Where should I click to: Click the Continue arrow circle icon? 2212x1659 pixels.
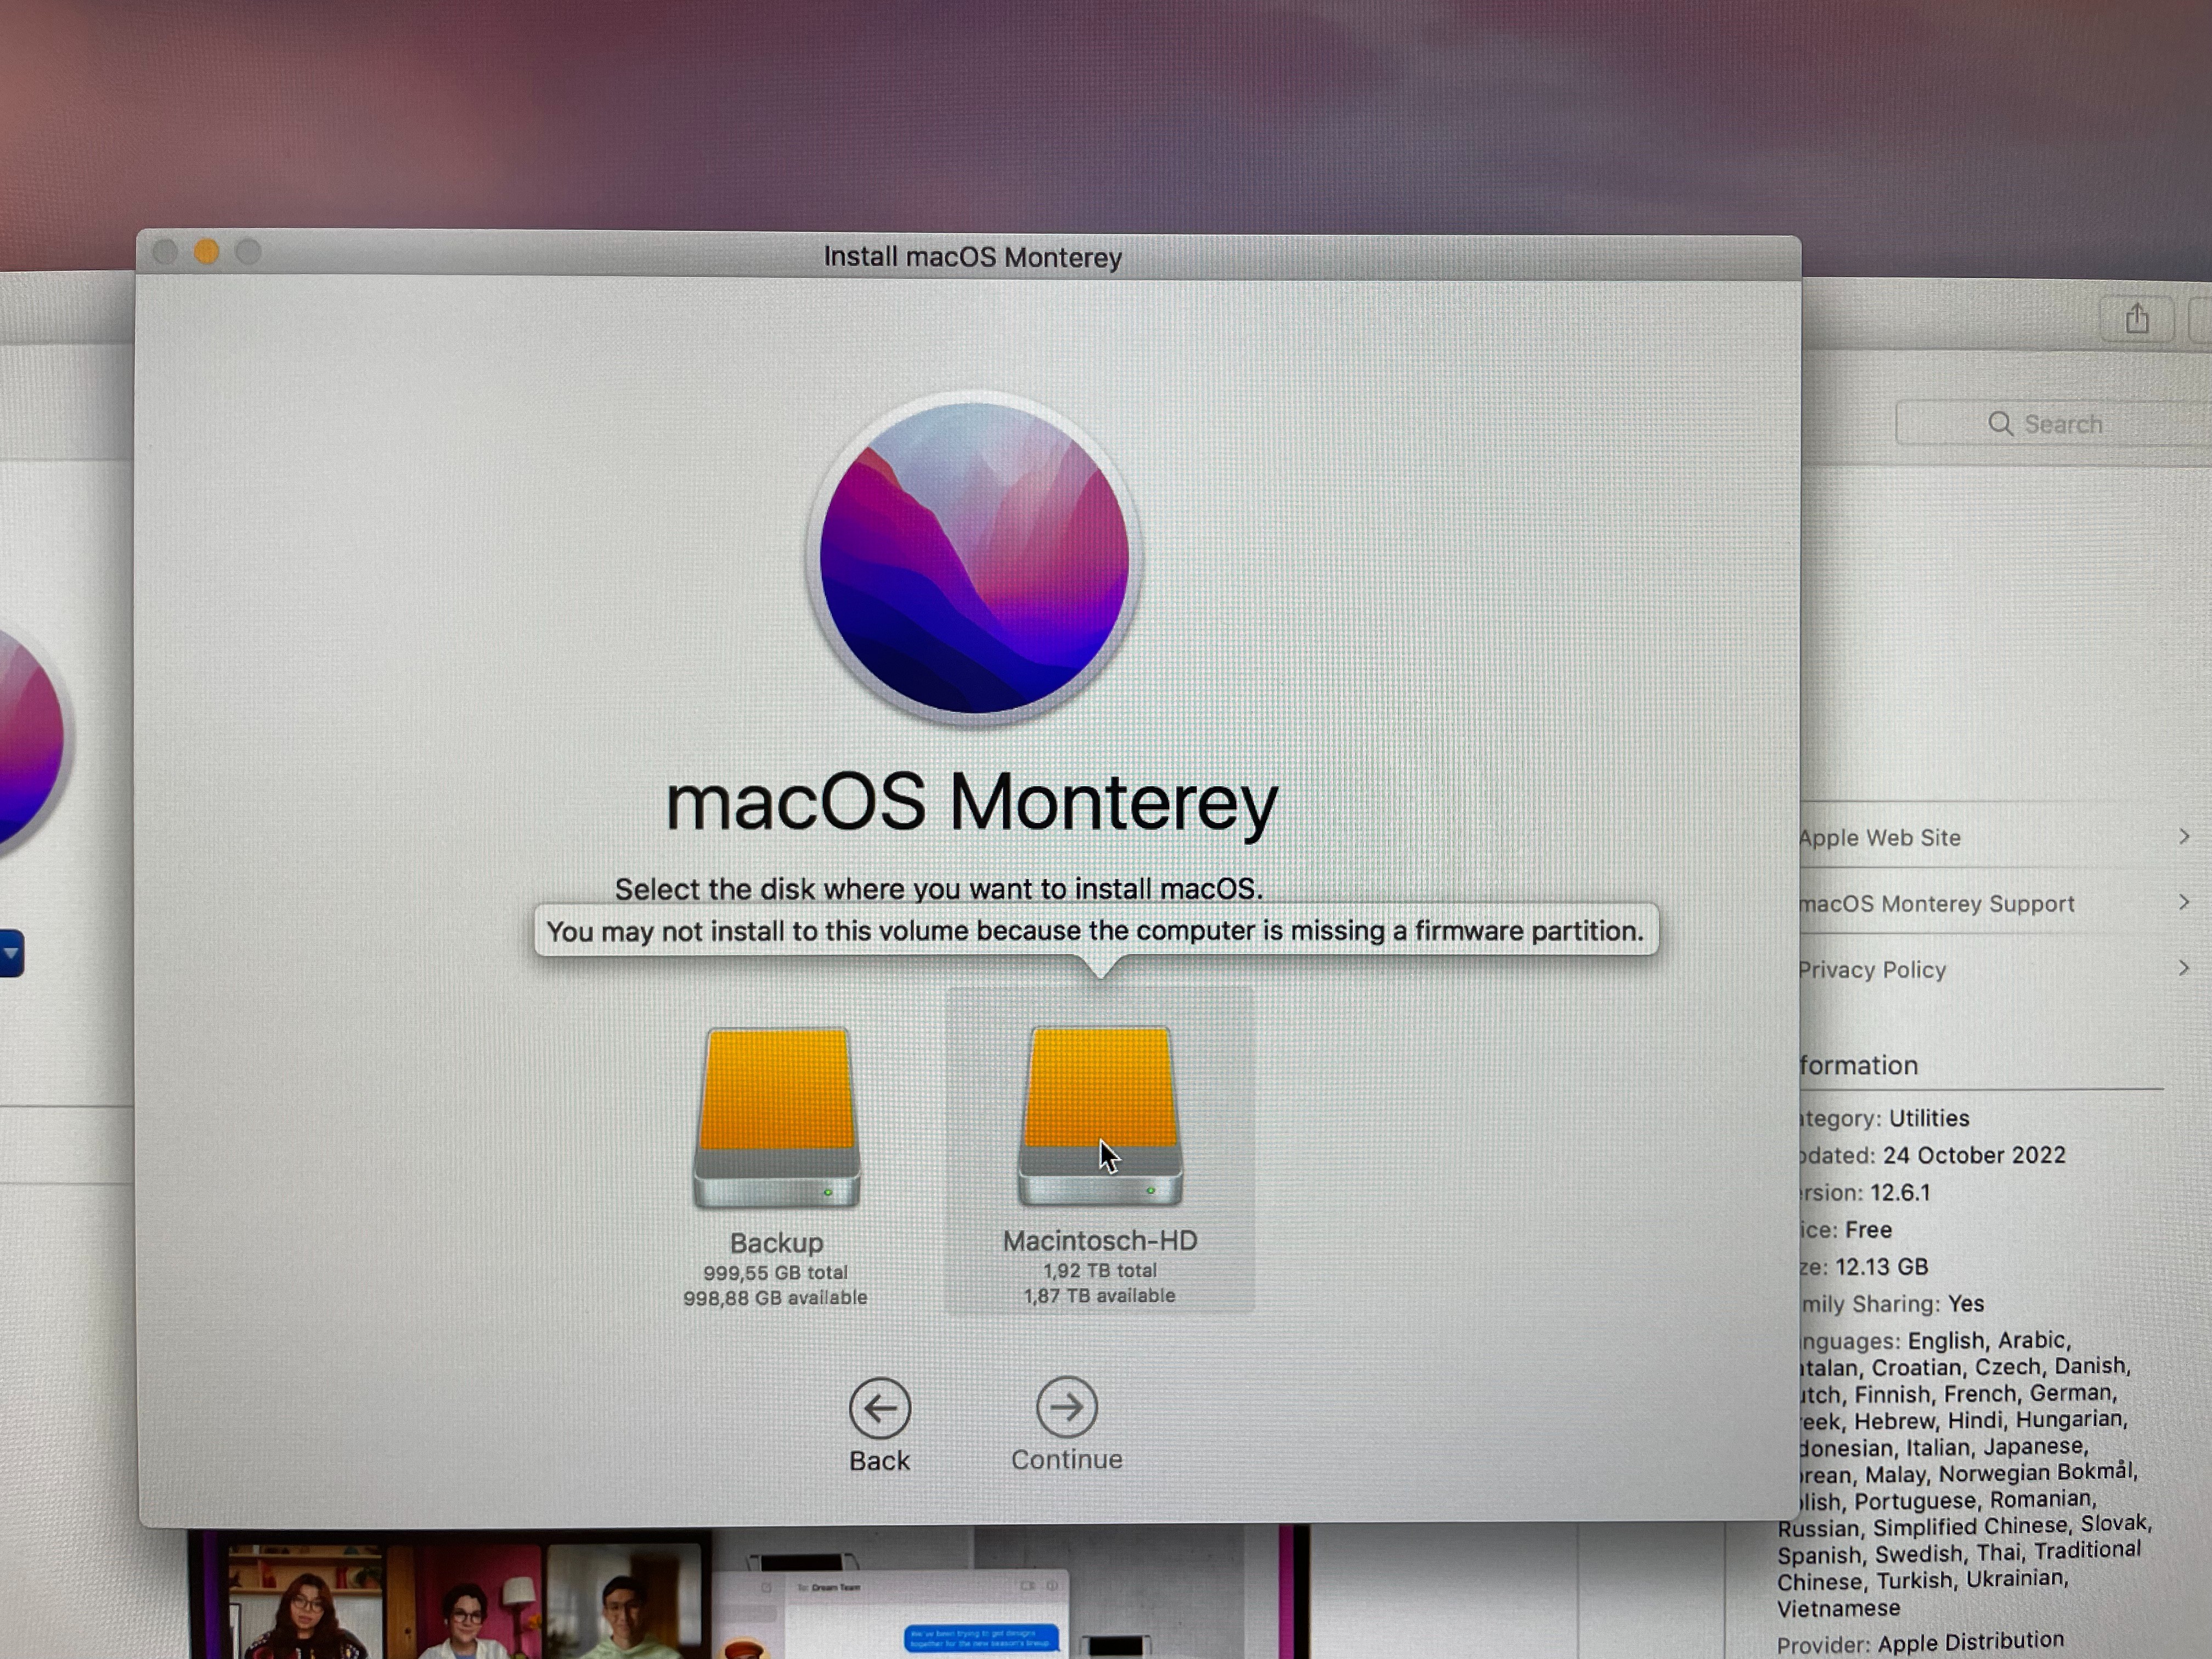point(1066,1406)
